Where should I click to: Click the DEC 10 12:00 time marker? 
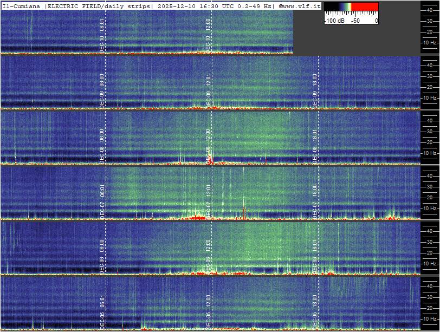209,35
